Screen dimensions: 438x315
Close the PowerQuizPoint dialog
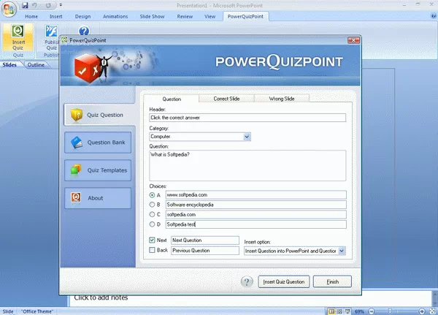[x=353, y=40]
